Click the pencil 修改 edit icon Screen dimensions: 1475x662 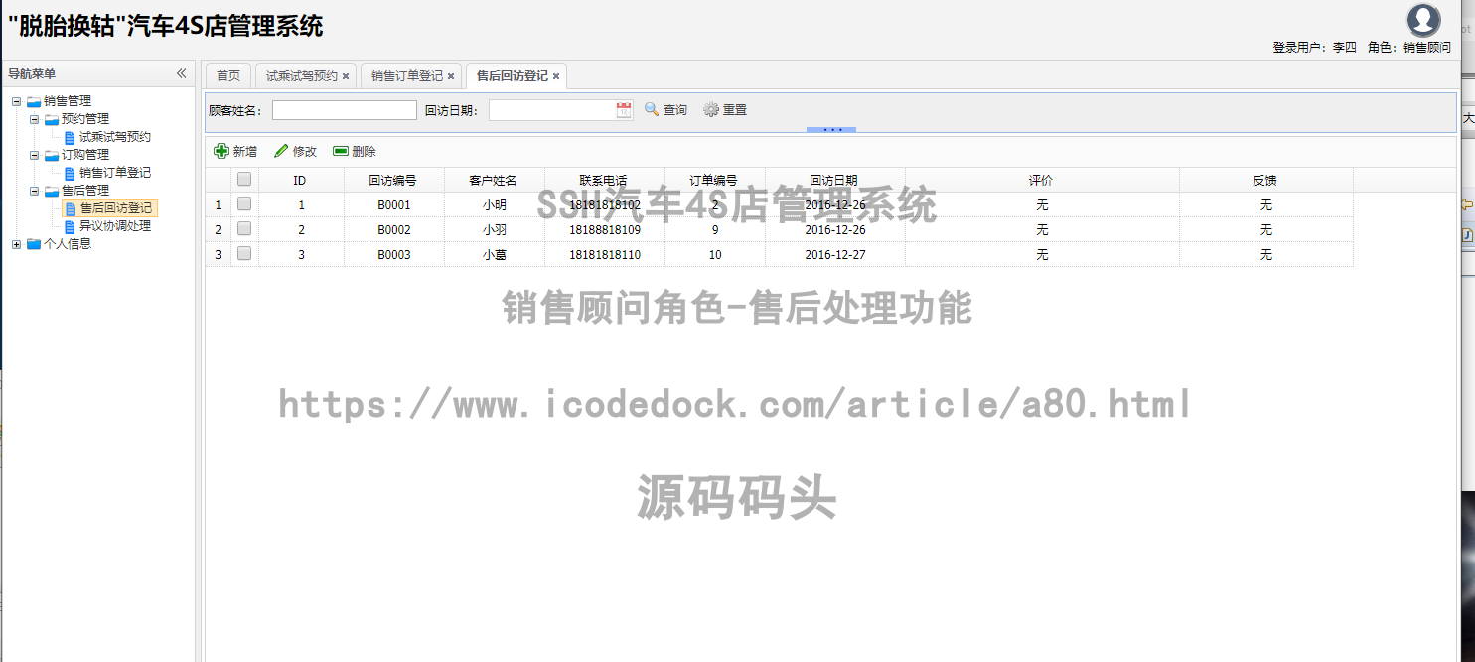[x=281, y=151]
